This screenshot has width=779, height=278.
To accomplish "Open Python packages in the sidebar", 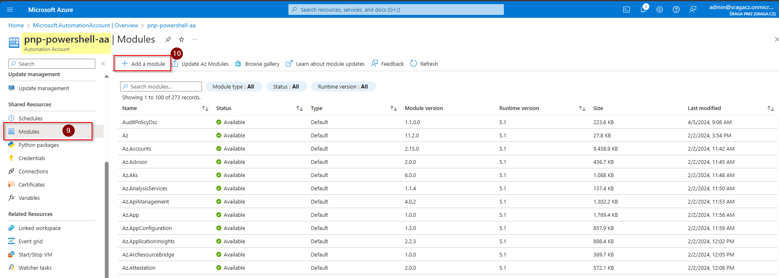I will click(39, 145).
